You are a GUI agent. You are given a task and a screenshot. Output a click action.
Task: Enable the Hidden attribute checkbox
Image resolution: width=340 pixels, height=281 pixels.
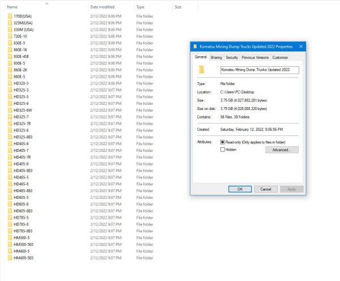tap(223, 150)
